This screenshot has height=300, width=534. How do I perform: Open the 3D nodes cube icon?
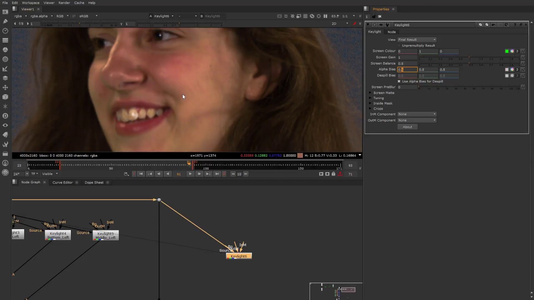[5, 97]
